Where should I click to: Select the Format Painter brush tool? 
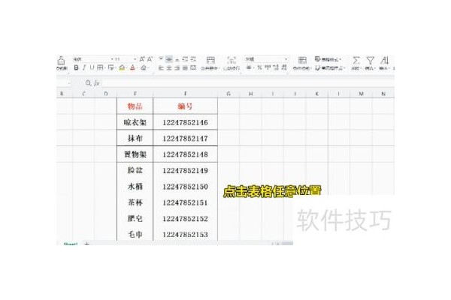coord(61,63)
